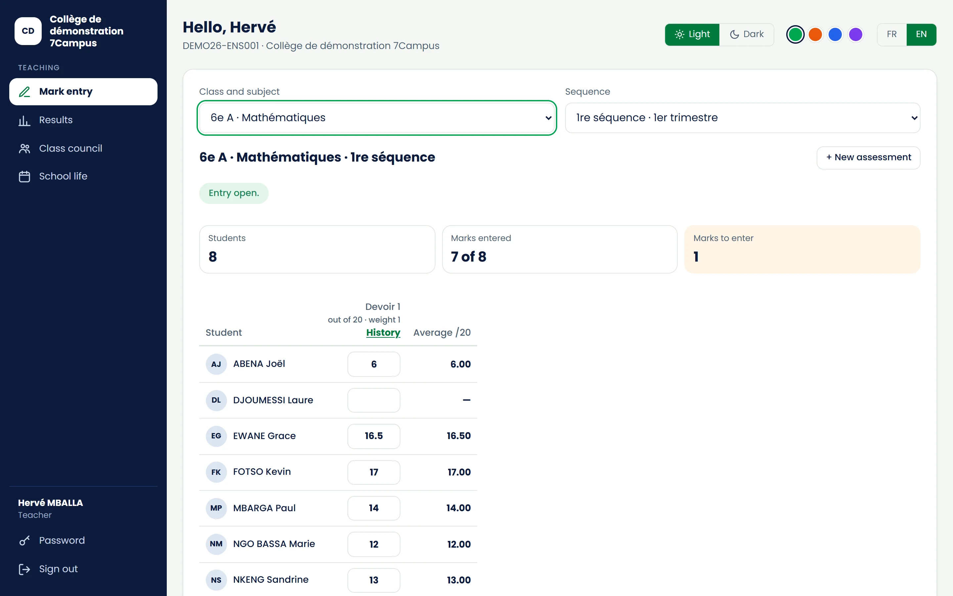Click the CD school logo badge
Image resolution: width=953 pixels, height=596 pixels.
pos(28,31)
